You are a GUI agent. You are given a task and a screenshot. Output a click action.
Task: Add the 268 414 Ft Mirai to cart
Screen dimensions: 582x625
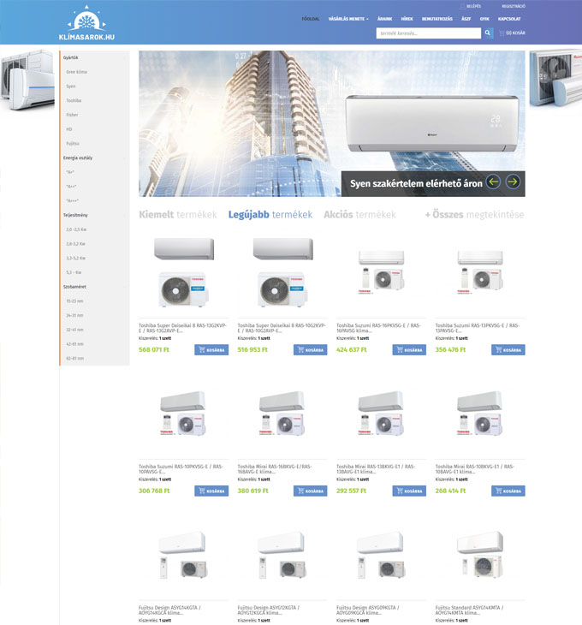pos(508,491)
